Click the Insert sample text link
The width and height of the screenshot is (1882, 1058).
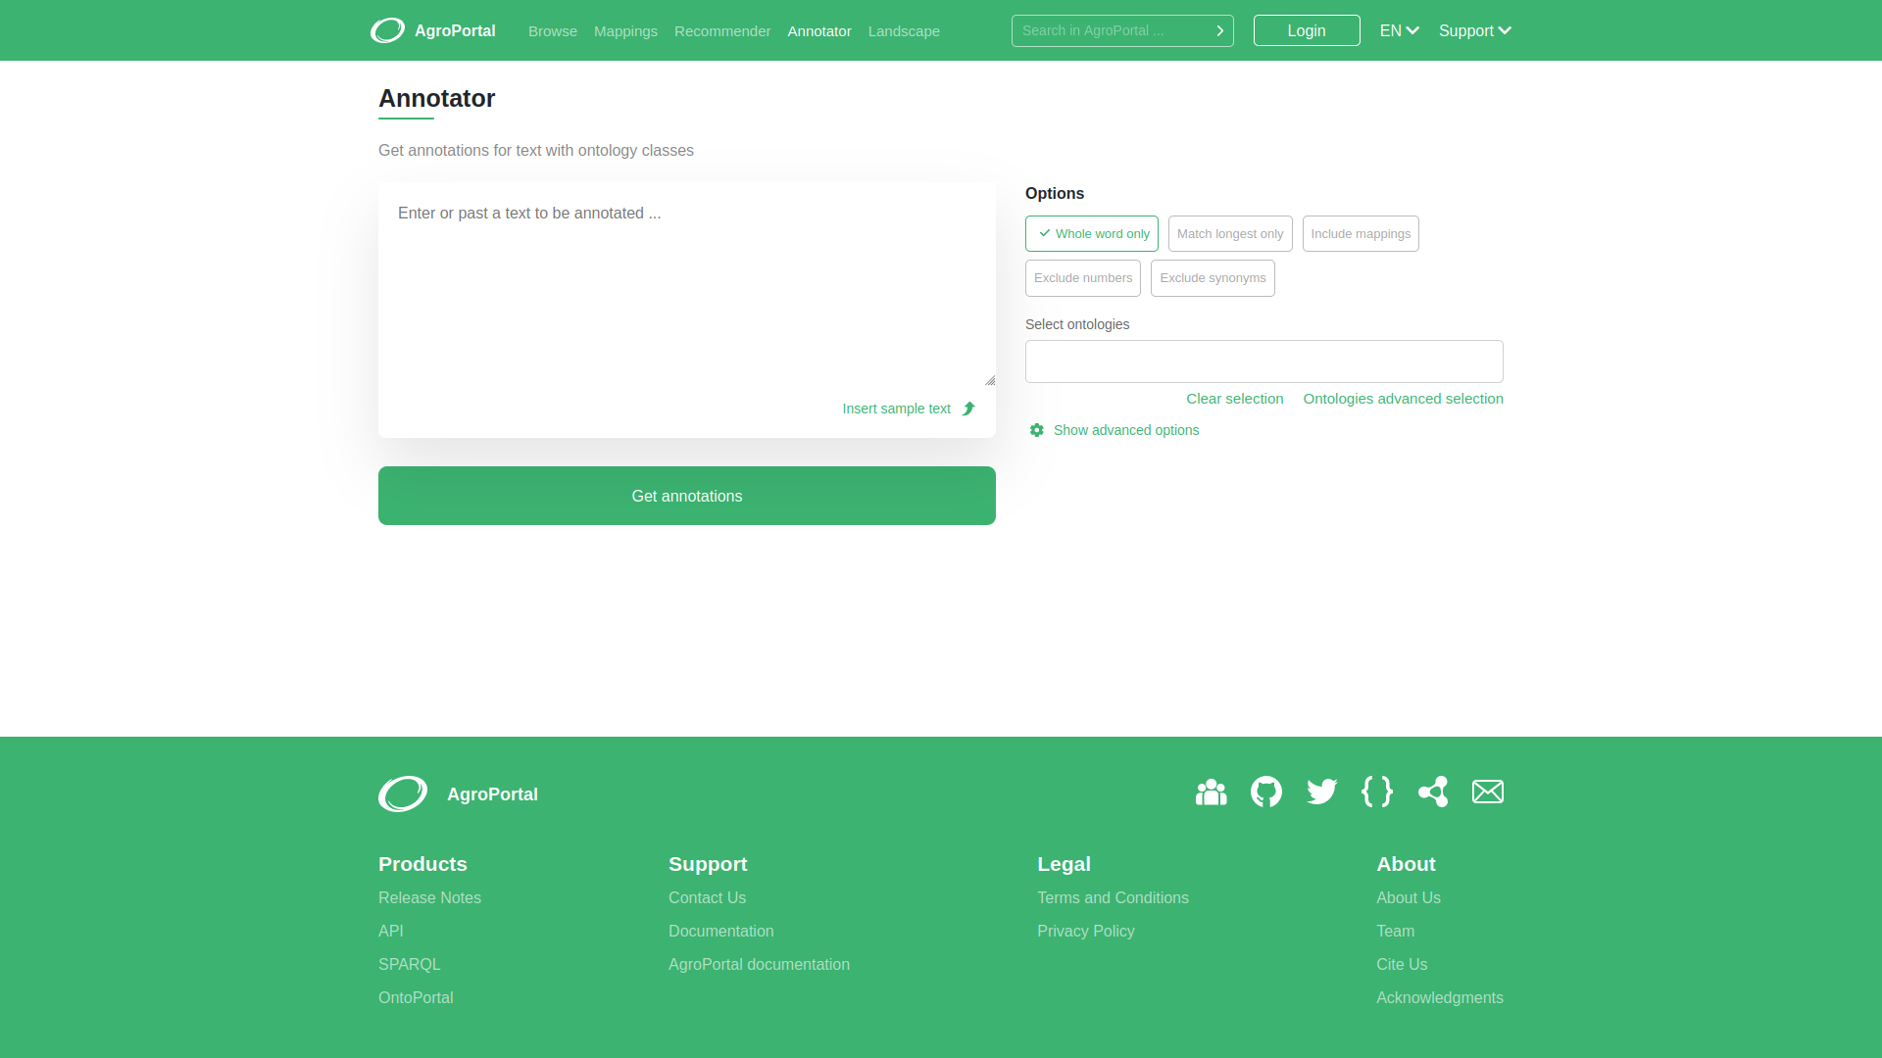click(x=897, y=409)
